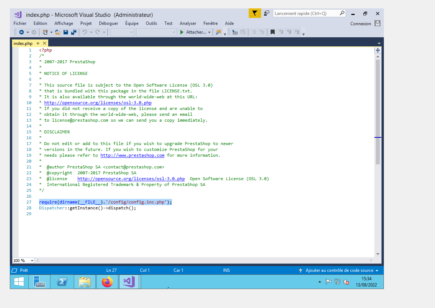
Task: Click the Previous Bookmark toolbar icon
Action: pyautogui.click(x=281, y=32)
